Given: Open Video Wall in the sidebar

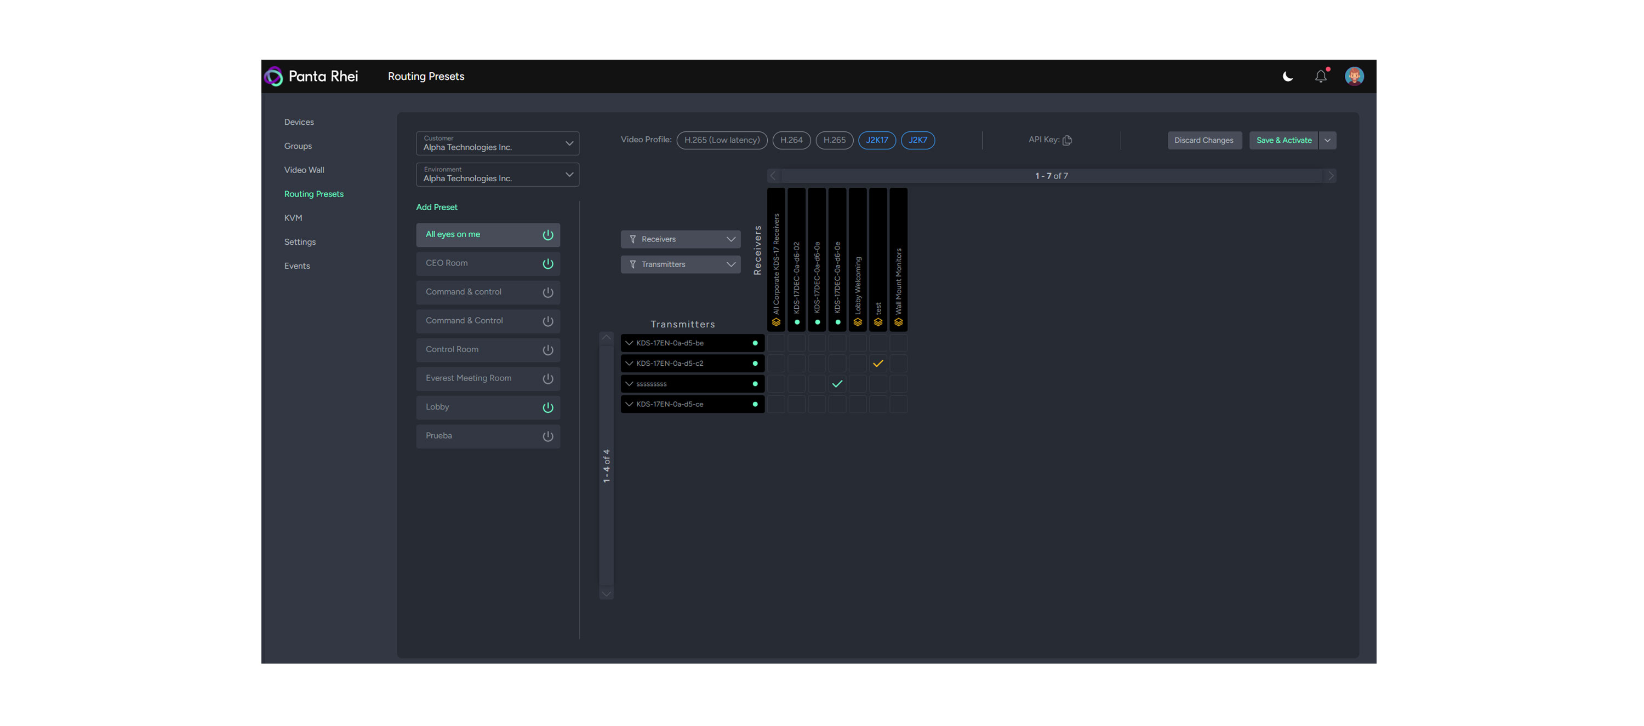Looking at the screenshot, I should 304,170.
